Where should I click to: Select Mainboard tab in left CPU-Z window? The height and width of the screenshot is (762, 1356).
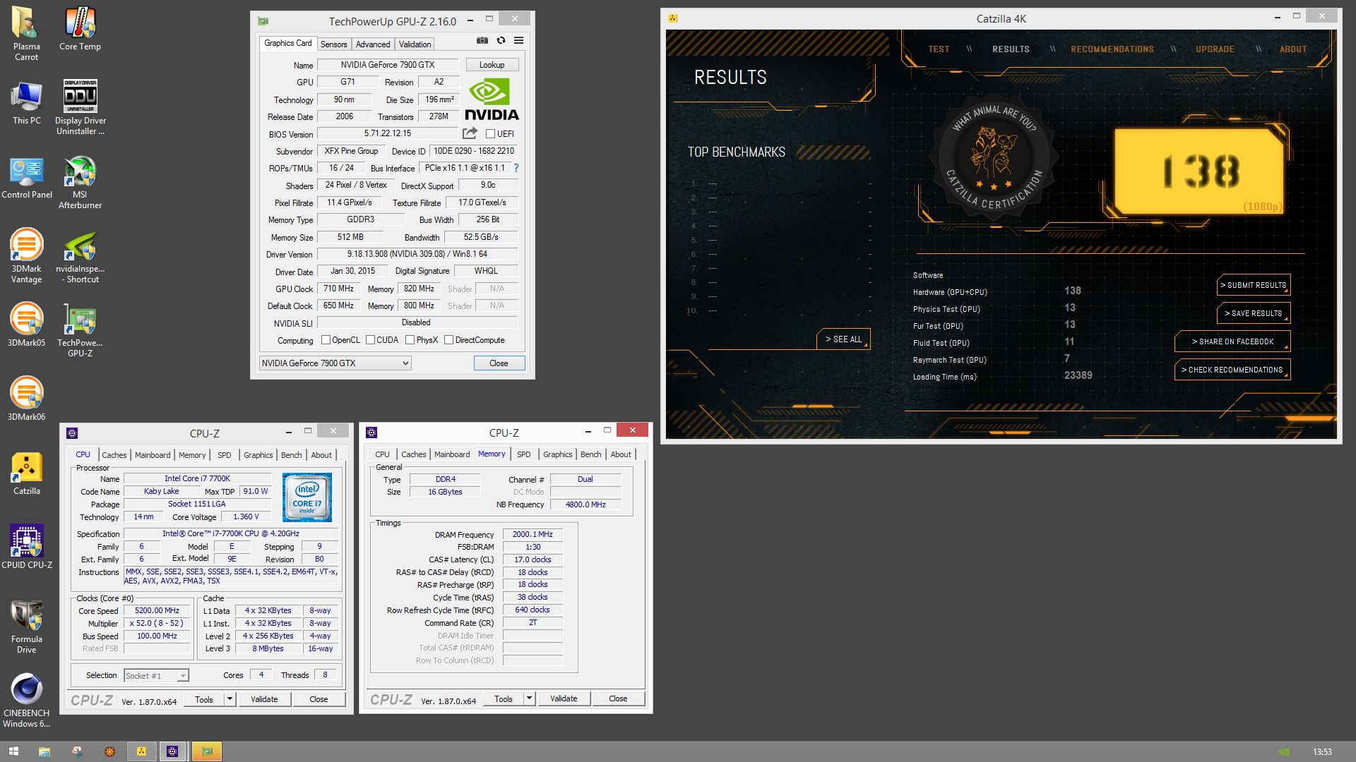pyautogui.click(x=153, y=454)
